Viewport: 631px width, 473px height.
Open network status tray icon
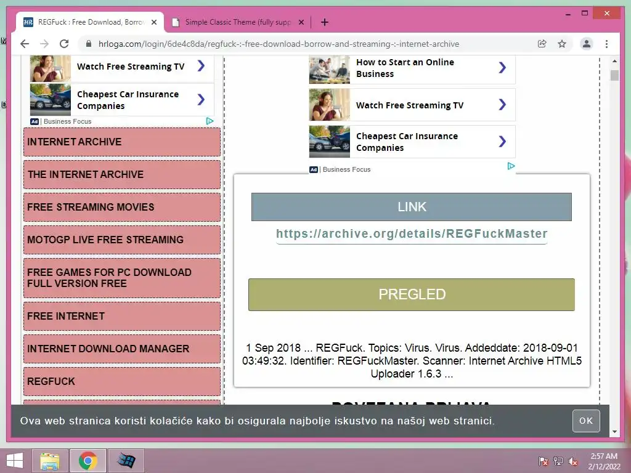pos(558,461)
